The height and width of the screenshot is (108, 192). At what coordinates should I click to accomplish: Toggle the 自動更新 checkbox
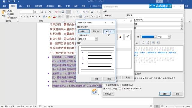tap(121, 85)
